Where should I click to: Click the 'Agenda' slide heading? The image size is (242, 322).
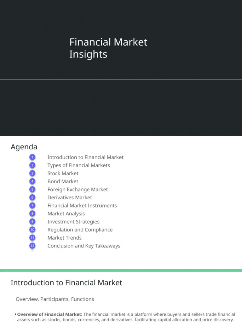click(x=24, y=147)
